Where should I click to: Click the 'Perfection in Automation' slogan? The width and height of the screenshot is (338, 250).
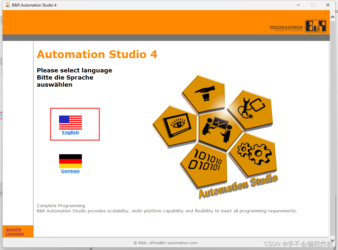(x=286, y=27)
